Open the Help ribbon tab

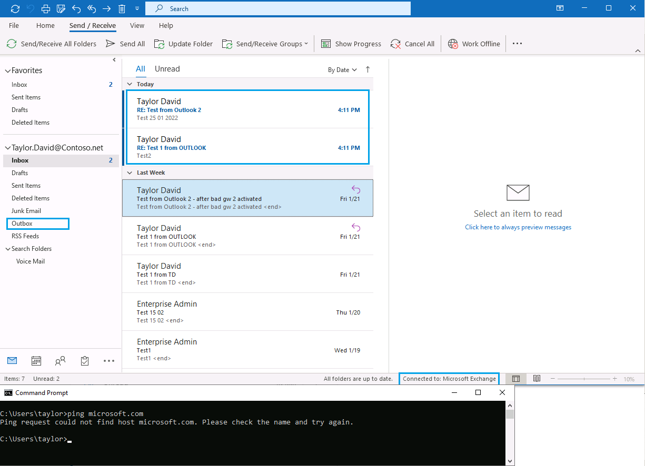click(166, 25)
